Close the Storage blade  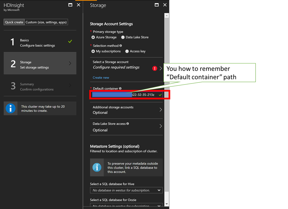click(x=165, y=5)
